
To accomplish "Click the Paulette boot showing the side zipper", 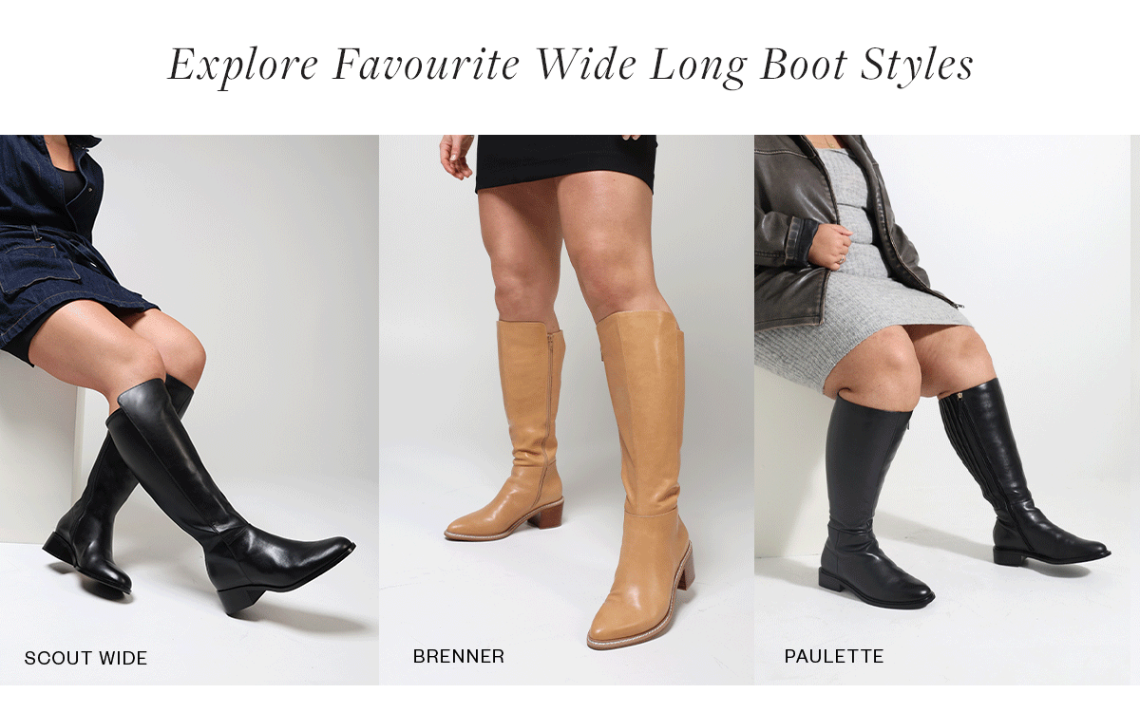I will pos(1007,475).
